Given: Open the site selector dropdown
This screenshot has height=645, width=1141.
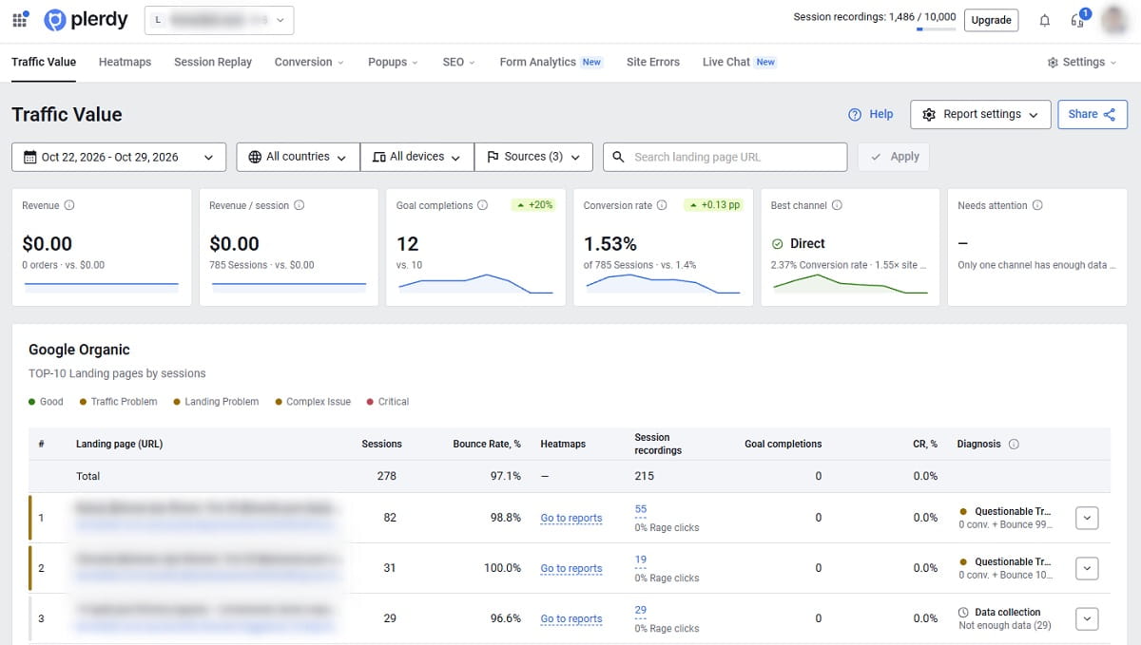Looking at the screenshot, I should [x=220, y=20].
